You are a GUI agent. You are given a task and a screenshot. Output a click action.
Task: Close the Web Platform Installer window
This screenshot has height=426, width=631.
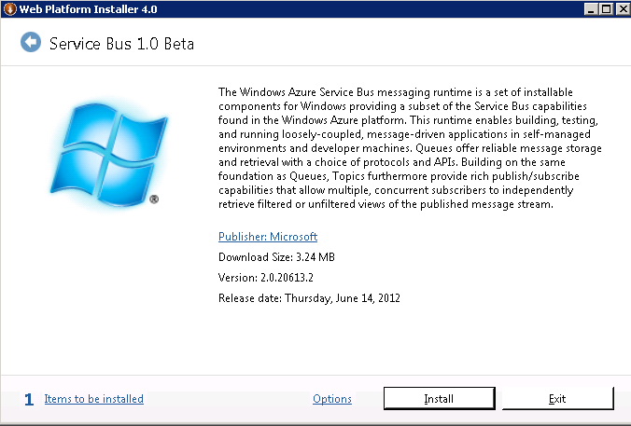tap(623, 8)
